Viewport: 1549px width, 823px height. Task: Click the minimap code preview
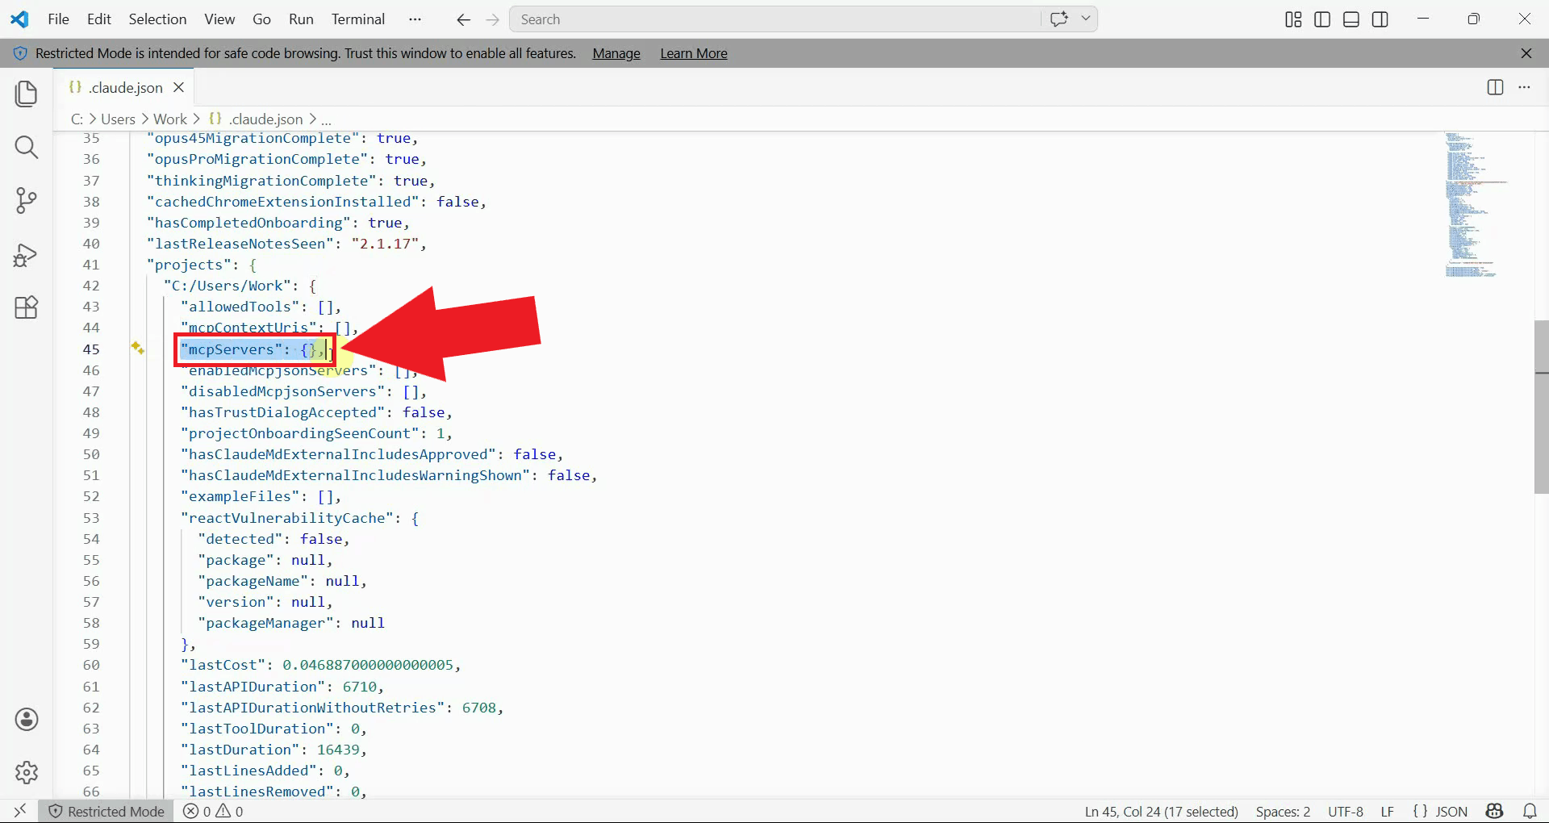1475,205
